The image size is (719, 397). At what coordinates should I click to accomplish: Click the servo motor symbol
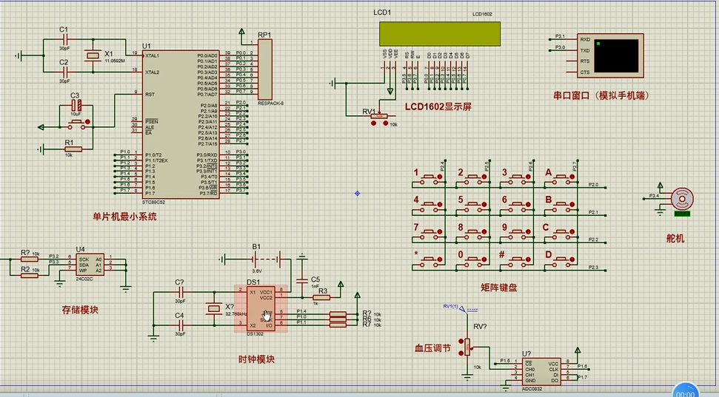pyautogui.click(x=681, y=199)
